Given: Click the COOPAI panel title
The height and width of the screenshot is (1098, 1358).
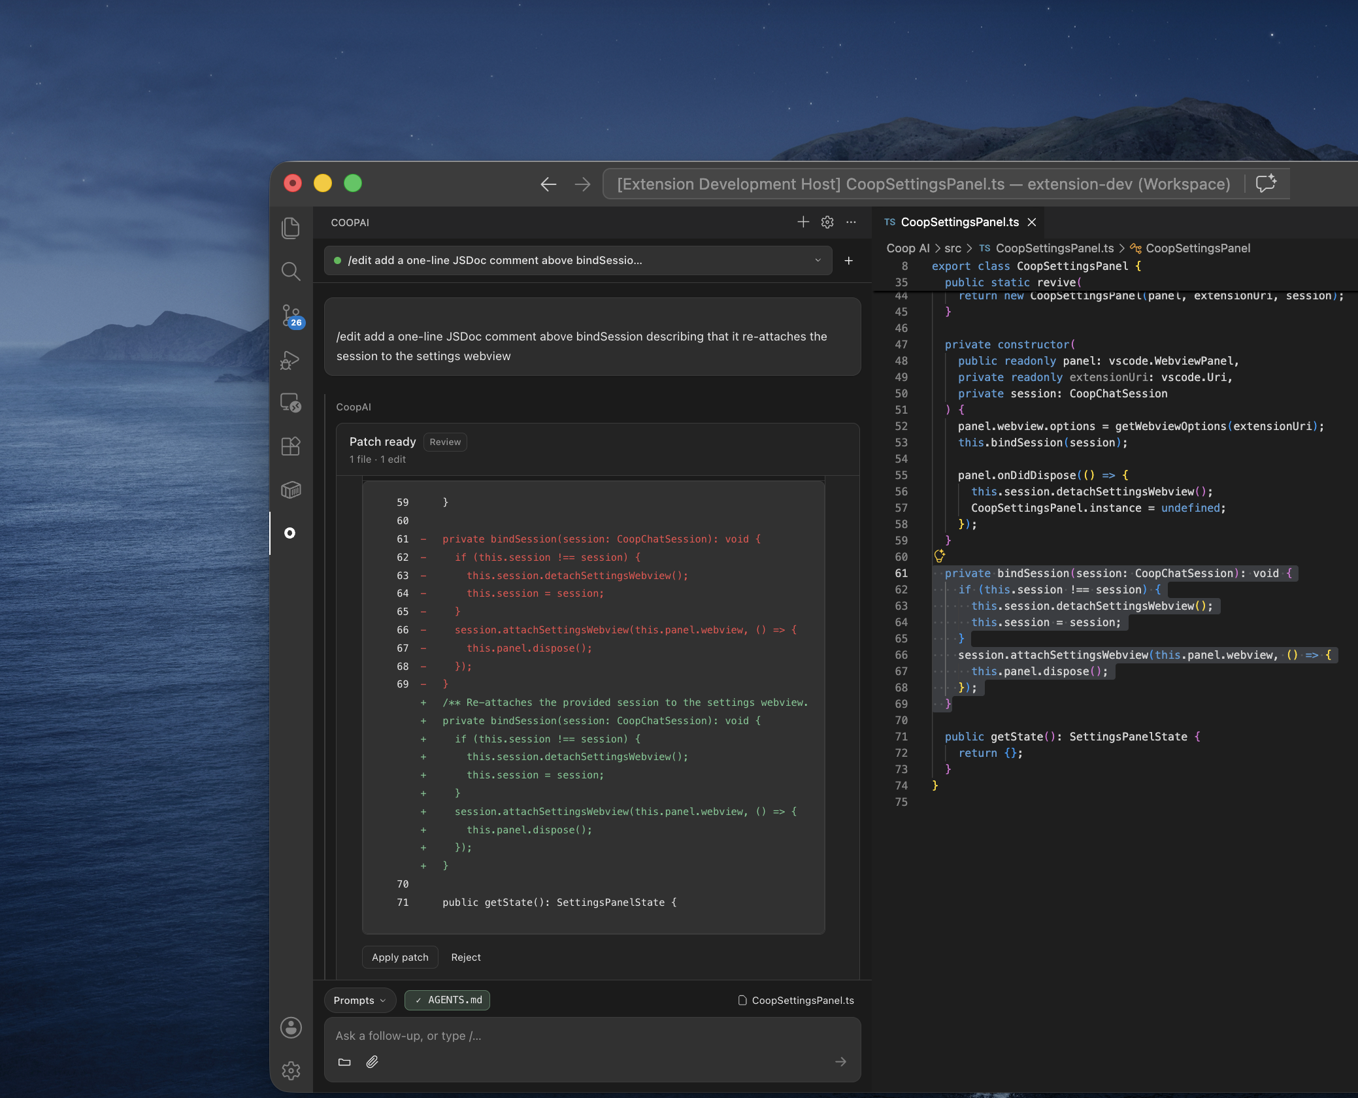Looking at the screenshot, I should pyautogui.click(x=350, y=223).
